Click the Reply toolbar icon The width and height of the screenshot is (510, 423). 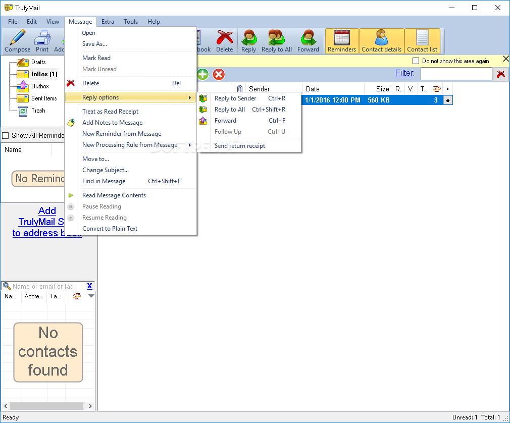[249, 37]
